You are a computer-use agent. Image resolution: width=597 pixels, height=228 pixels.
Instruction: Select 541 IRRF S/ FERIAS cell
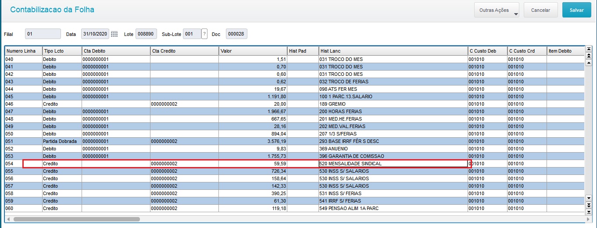[393, 201]
